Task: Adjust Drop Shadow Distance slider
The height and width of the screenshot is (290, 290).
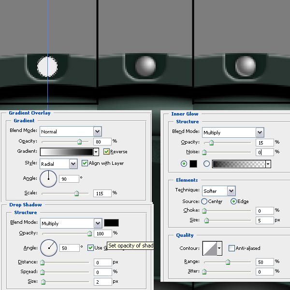Action: click(43, 262)
